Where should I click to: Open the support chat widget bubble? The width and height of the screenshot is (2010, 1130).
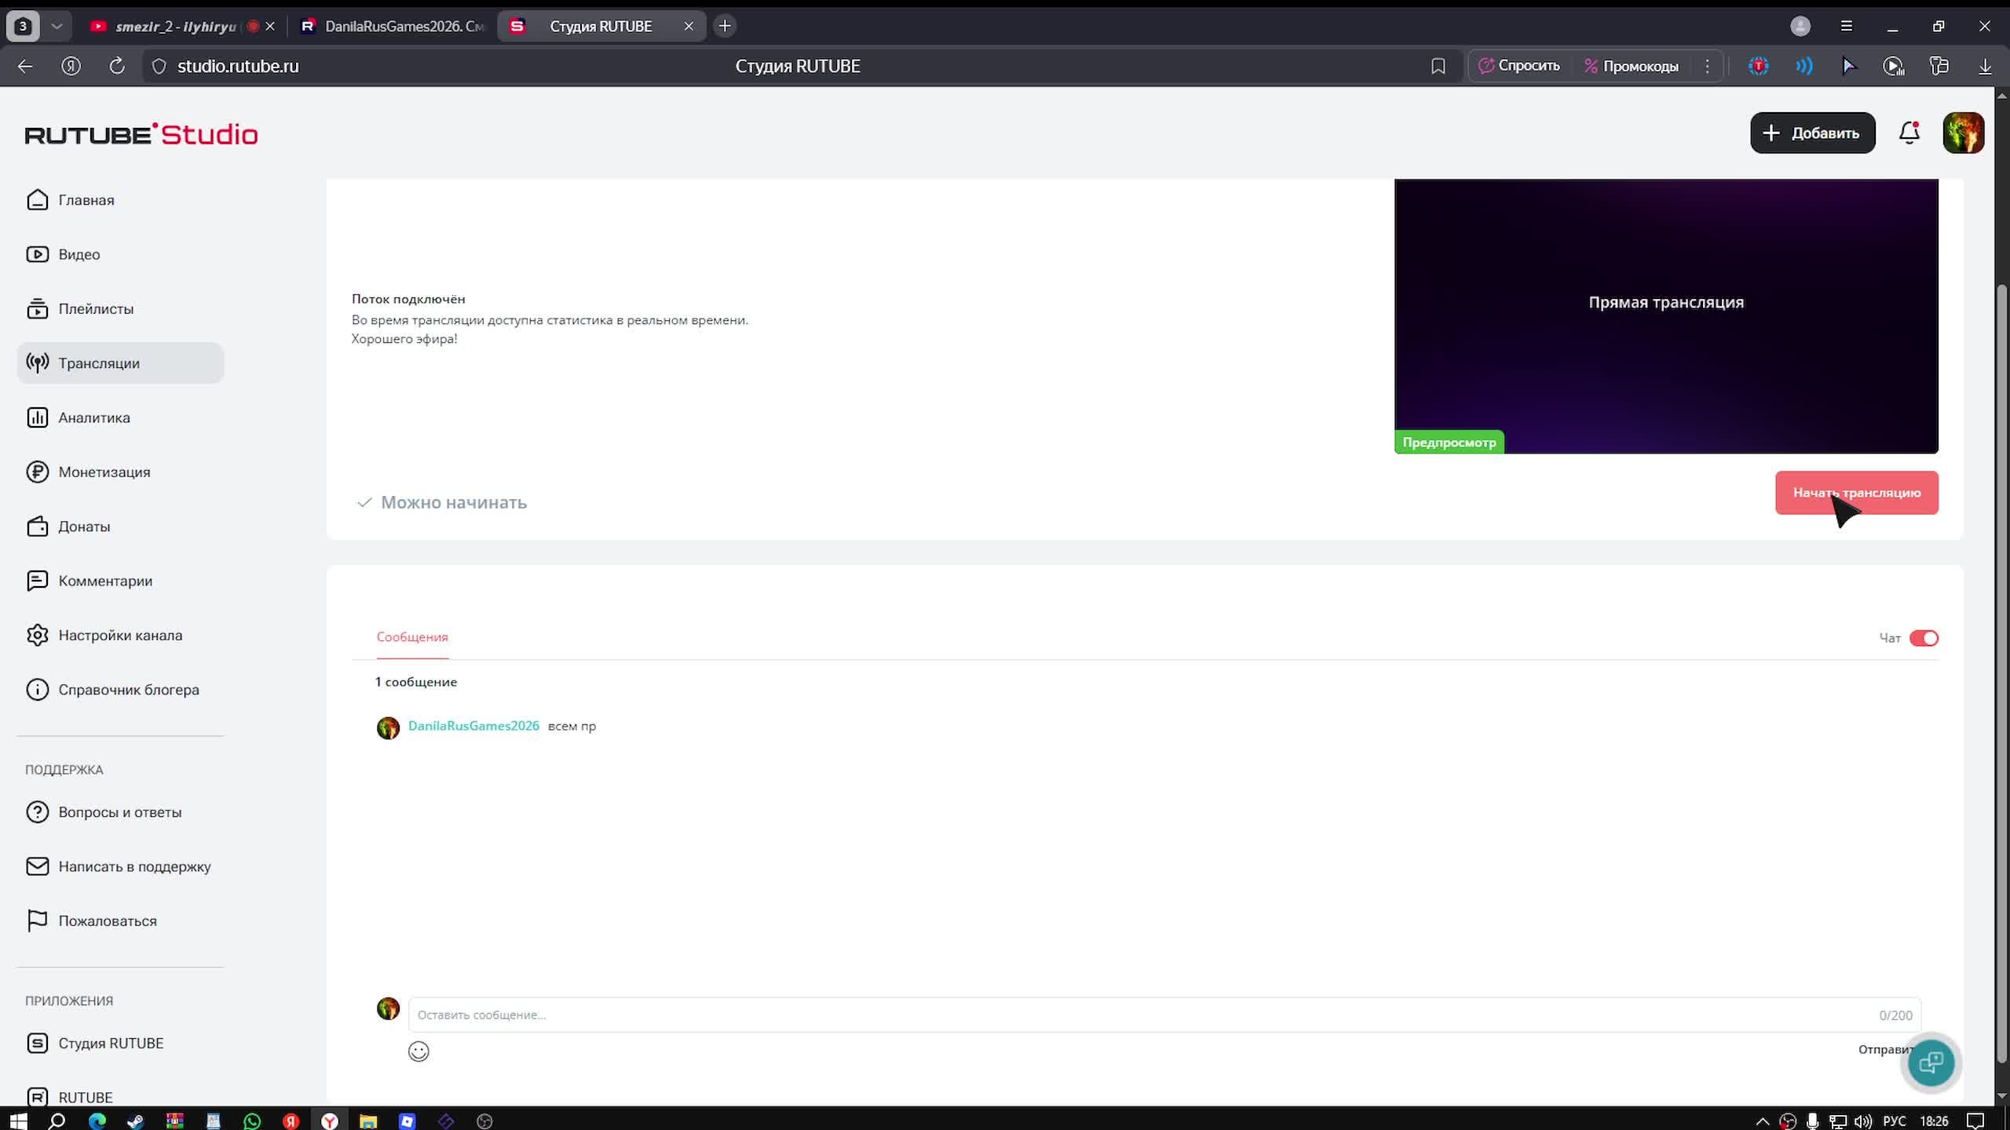(x=1931, y=1063)
